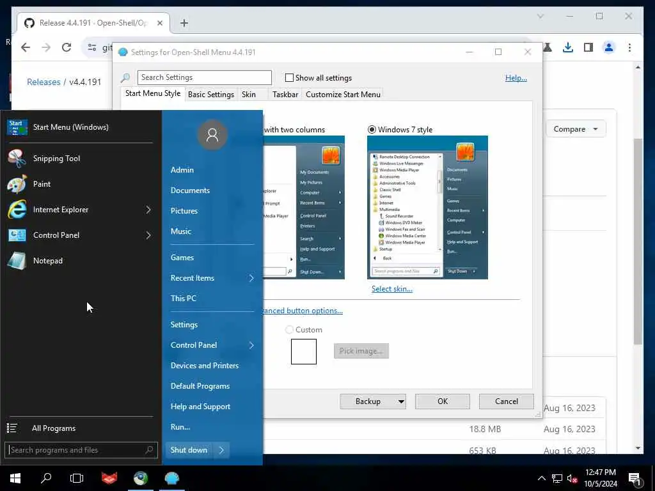Expand Recent Items submenu arrow

251,278
